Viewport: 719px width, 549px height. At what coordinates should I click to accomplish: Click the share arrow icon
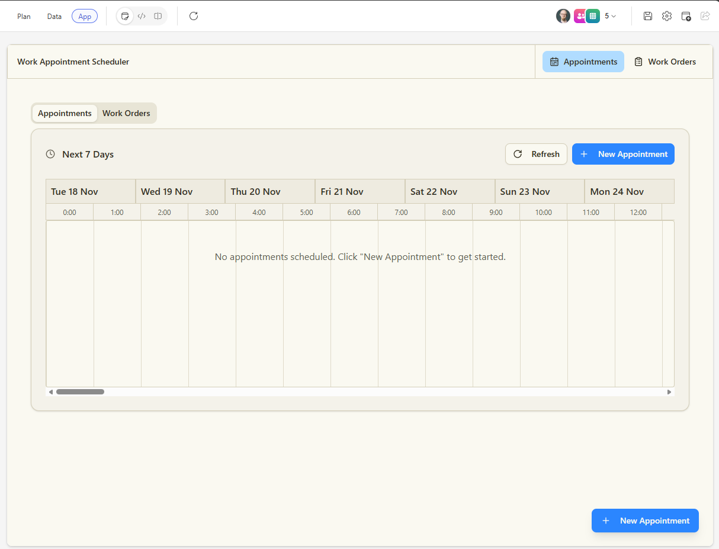pos(705,16)
